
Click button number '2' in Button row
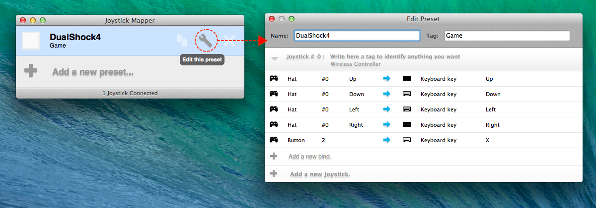(x=323, y=140)
